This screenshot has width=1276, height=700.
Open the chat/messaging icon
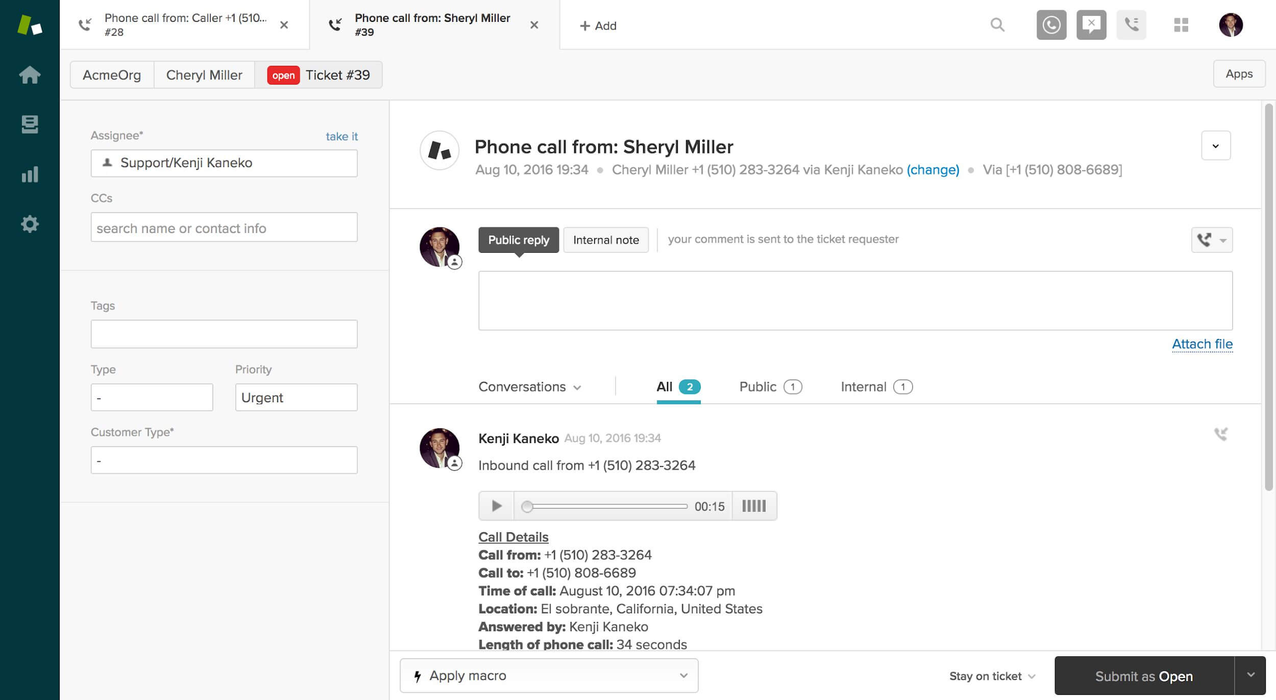[x=1091, y=24]
